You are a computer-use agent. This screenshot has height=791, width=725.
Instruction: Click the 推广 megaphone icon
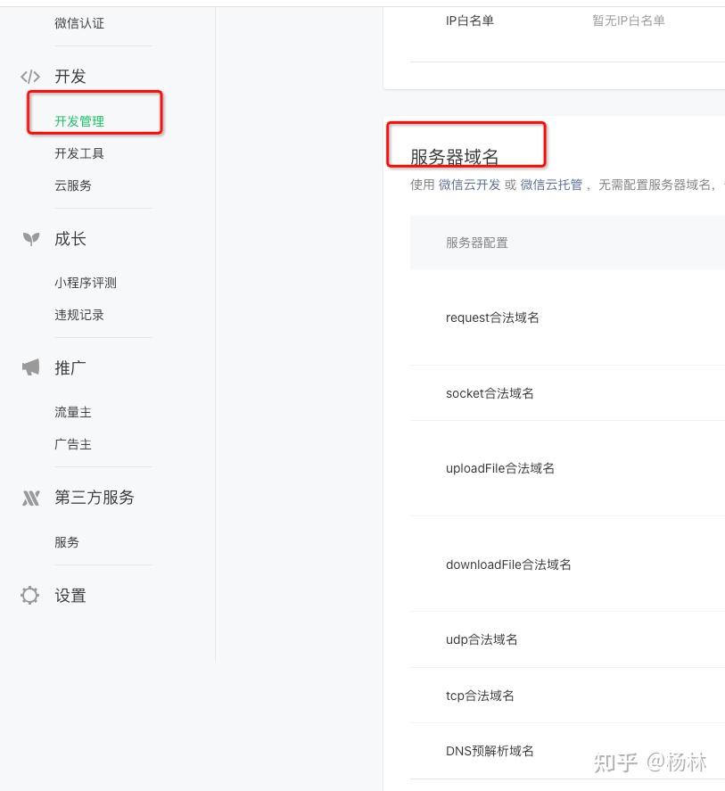30,367
